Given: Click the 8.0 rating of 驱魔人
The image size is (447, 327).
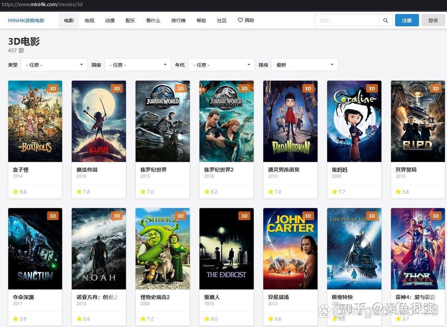Looking at the screenshot, I should (x=214, y=319).
